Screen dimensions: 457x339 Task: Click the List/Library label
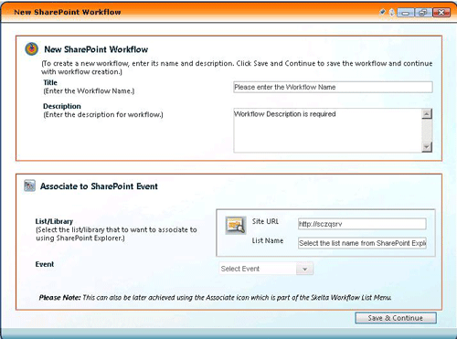click(x=54, y=221)
